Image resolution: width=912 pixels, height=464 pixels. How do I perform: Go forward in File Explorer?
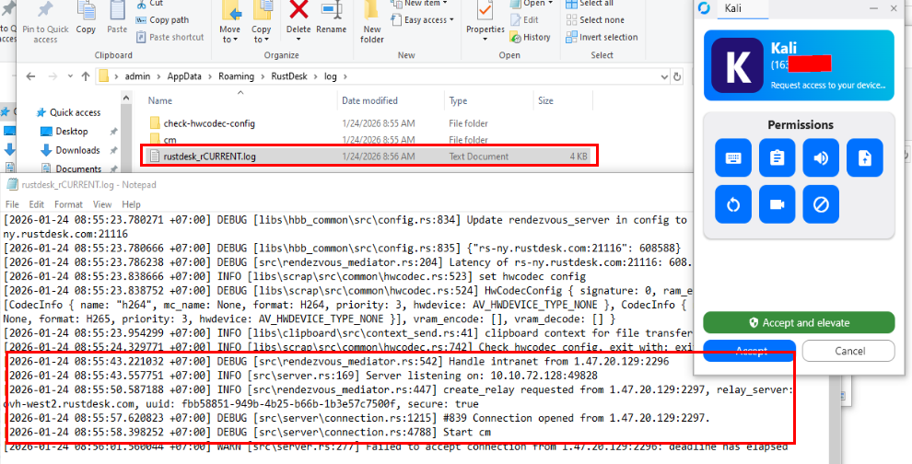[53, 76]
